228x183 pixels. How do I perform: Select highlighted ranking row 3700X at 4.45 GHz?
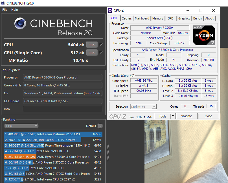(x=53, y=157)
